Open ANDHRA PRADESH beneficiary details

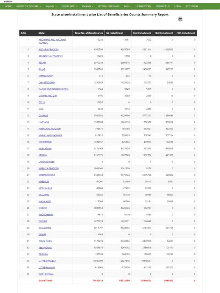click(x=49, y=49)
